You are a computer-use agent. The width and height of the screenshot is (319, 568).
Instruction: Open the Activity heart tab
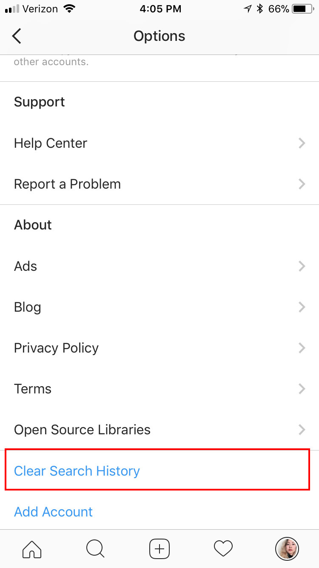pos(223,548)
